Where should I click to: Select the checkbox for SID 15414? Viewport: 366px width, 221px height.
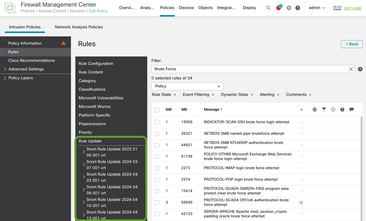(x=157, y=191)
